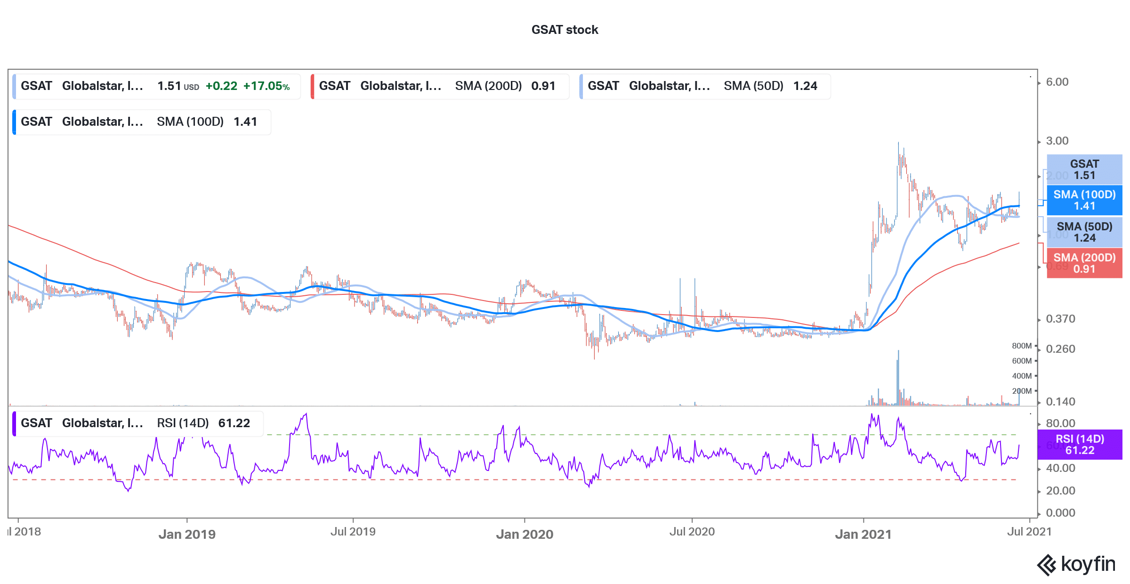
Task: Click the 20.00 RSI axis label
Action: point(1060,491)
